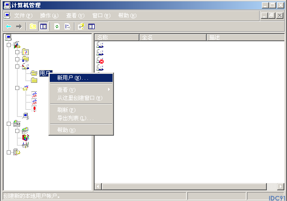Screen dimensions: 287x201
Task: Sort by the 描述 column header
Action: coord(245,38)
